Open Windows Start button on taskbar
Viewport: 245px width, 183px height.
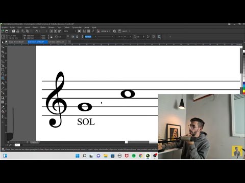pos(78,156)
